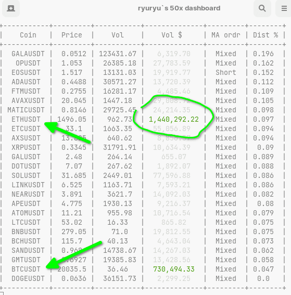Image resolution: width=291 pixels, height=295 pixels.
Task: Click the add-image icon at top left
Action: (x=11, y=8)
